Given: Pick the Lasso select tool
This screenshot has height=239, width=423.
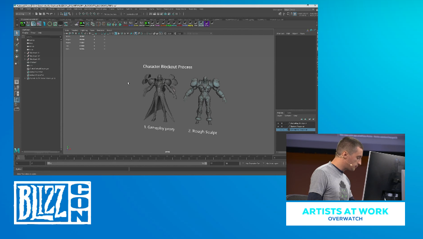Looking at the screenshot, I should pyautogui.click(x=16, y=39).
